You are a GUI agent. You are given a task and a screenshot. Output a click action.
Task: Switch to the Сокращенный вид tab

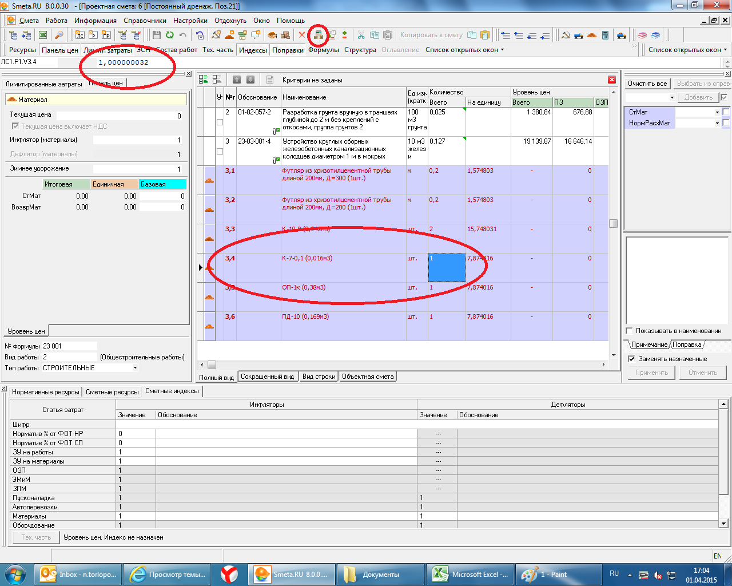[x=267, y=377]
